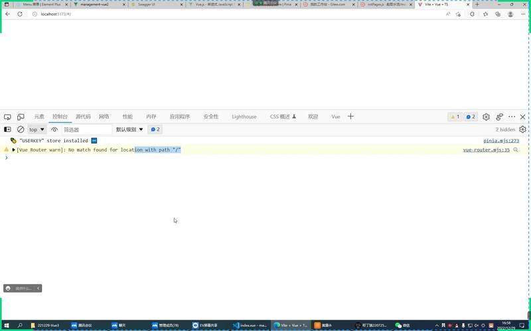Screen dimensions: 531x331
Task: Open the browser profile avatar
Action: [510, 14]
